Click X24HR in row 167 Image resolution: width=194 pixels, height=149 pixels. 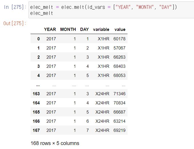tap(102, 130)
